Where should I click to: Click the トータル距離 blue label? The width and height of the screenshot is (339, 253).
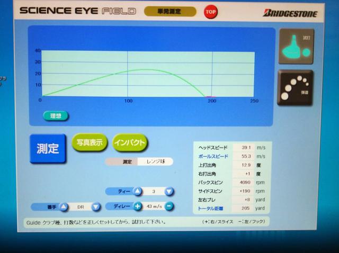(210, 209)
